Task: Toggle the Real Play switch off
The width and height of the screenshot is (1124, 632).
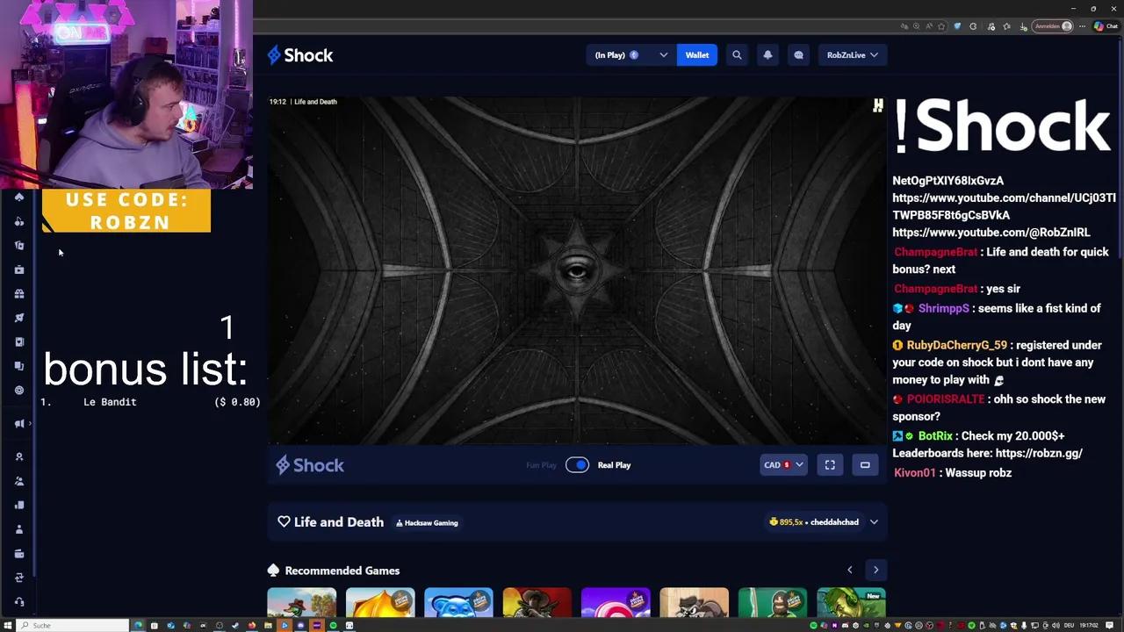Action: pyautogui.click(x=577, y=464)
